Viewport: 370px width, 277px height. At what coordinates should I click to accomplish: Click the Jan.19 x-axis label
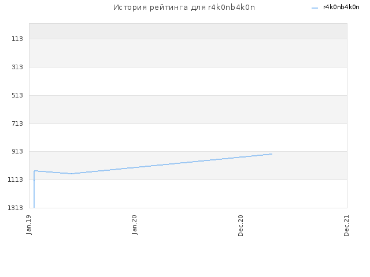29,224
